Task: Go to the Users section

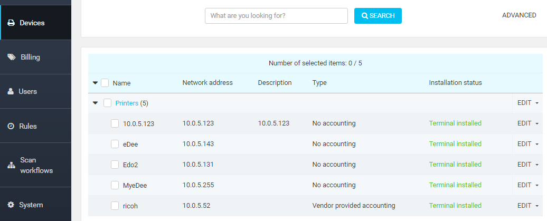Action: [27, 91]
